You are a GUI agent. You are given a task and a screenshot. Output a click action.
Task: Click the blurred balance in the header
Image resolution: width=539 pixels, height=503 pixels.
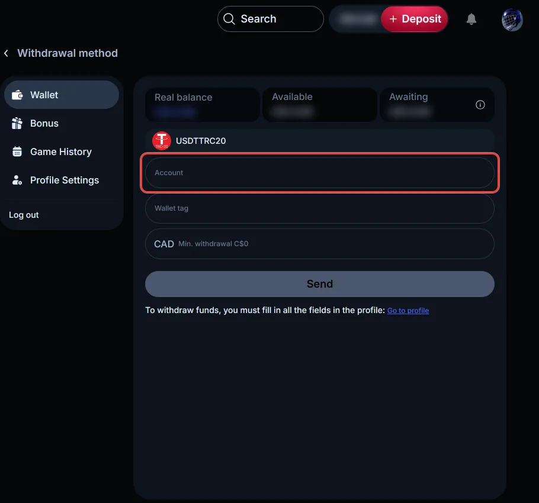[x=358, y=19]
